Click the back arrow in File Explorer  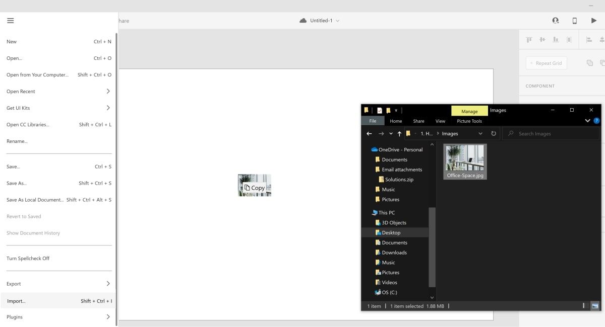point(369,133)
